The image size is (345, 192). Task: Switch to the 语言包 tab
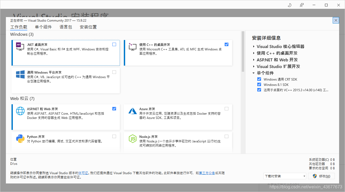coord(66,27)
